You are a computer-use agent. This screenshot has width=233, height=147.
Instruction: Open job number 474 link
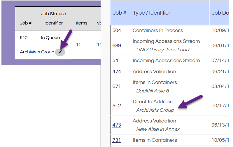117,71
